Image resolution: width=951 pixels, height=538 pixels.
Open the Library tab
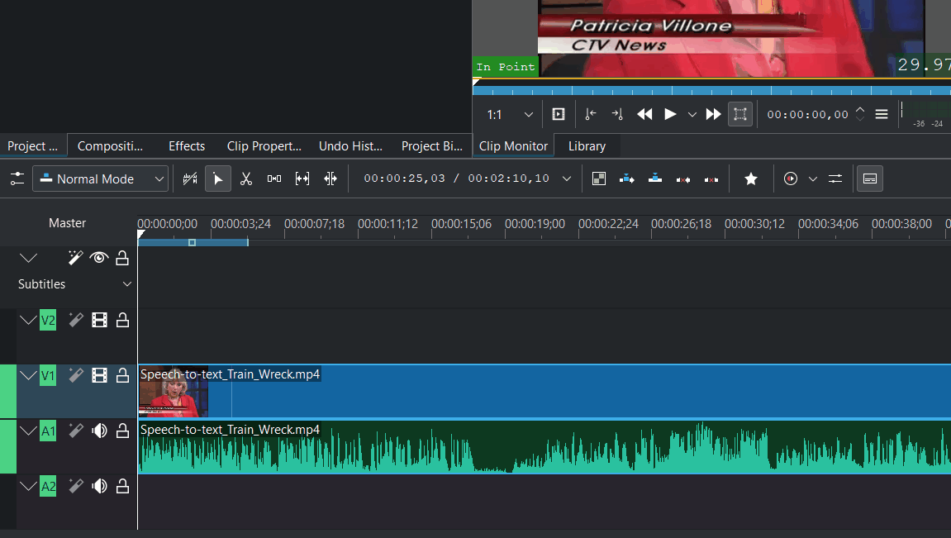[587, 146]
